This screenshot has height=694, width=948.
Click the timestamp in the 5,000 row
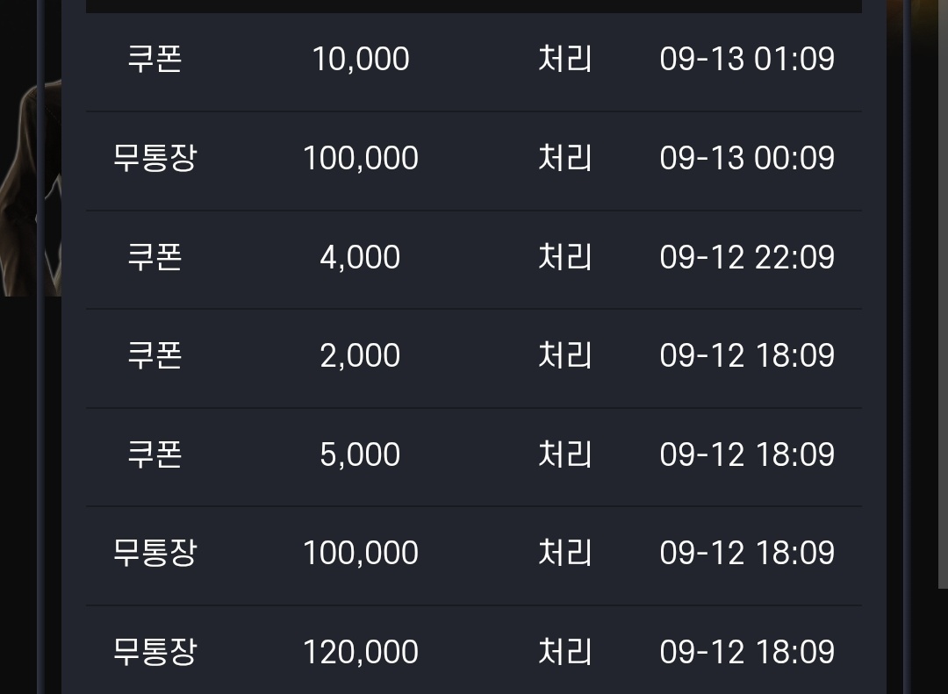(x=747, y=454)
